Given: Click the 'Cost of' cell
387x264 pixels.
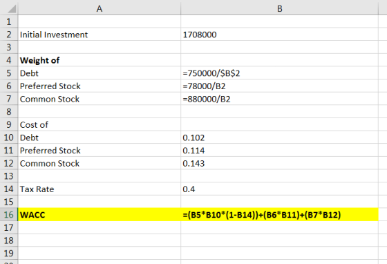Looking at the screenshot, I should (100, 124).
